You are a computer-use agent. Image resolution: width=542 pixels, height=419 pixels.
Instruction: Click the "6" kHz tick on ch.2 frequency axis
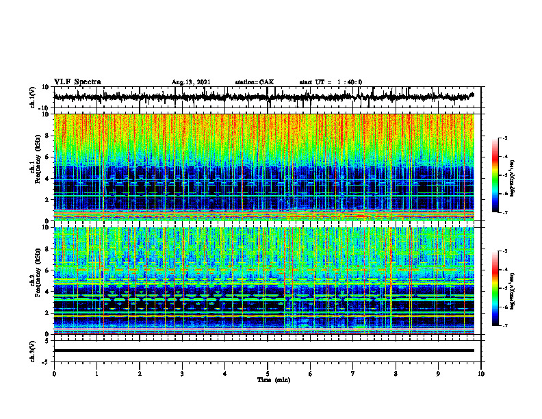[x=47, y=270]
